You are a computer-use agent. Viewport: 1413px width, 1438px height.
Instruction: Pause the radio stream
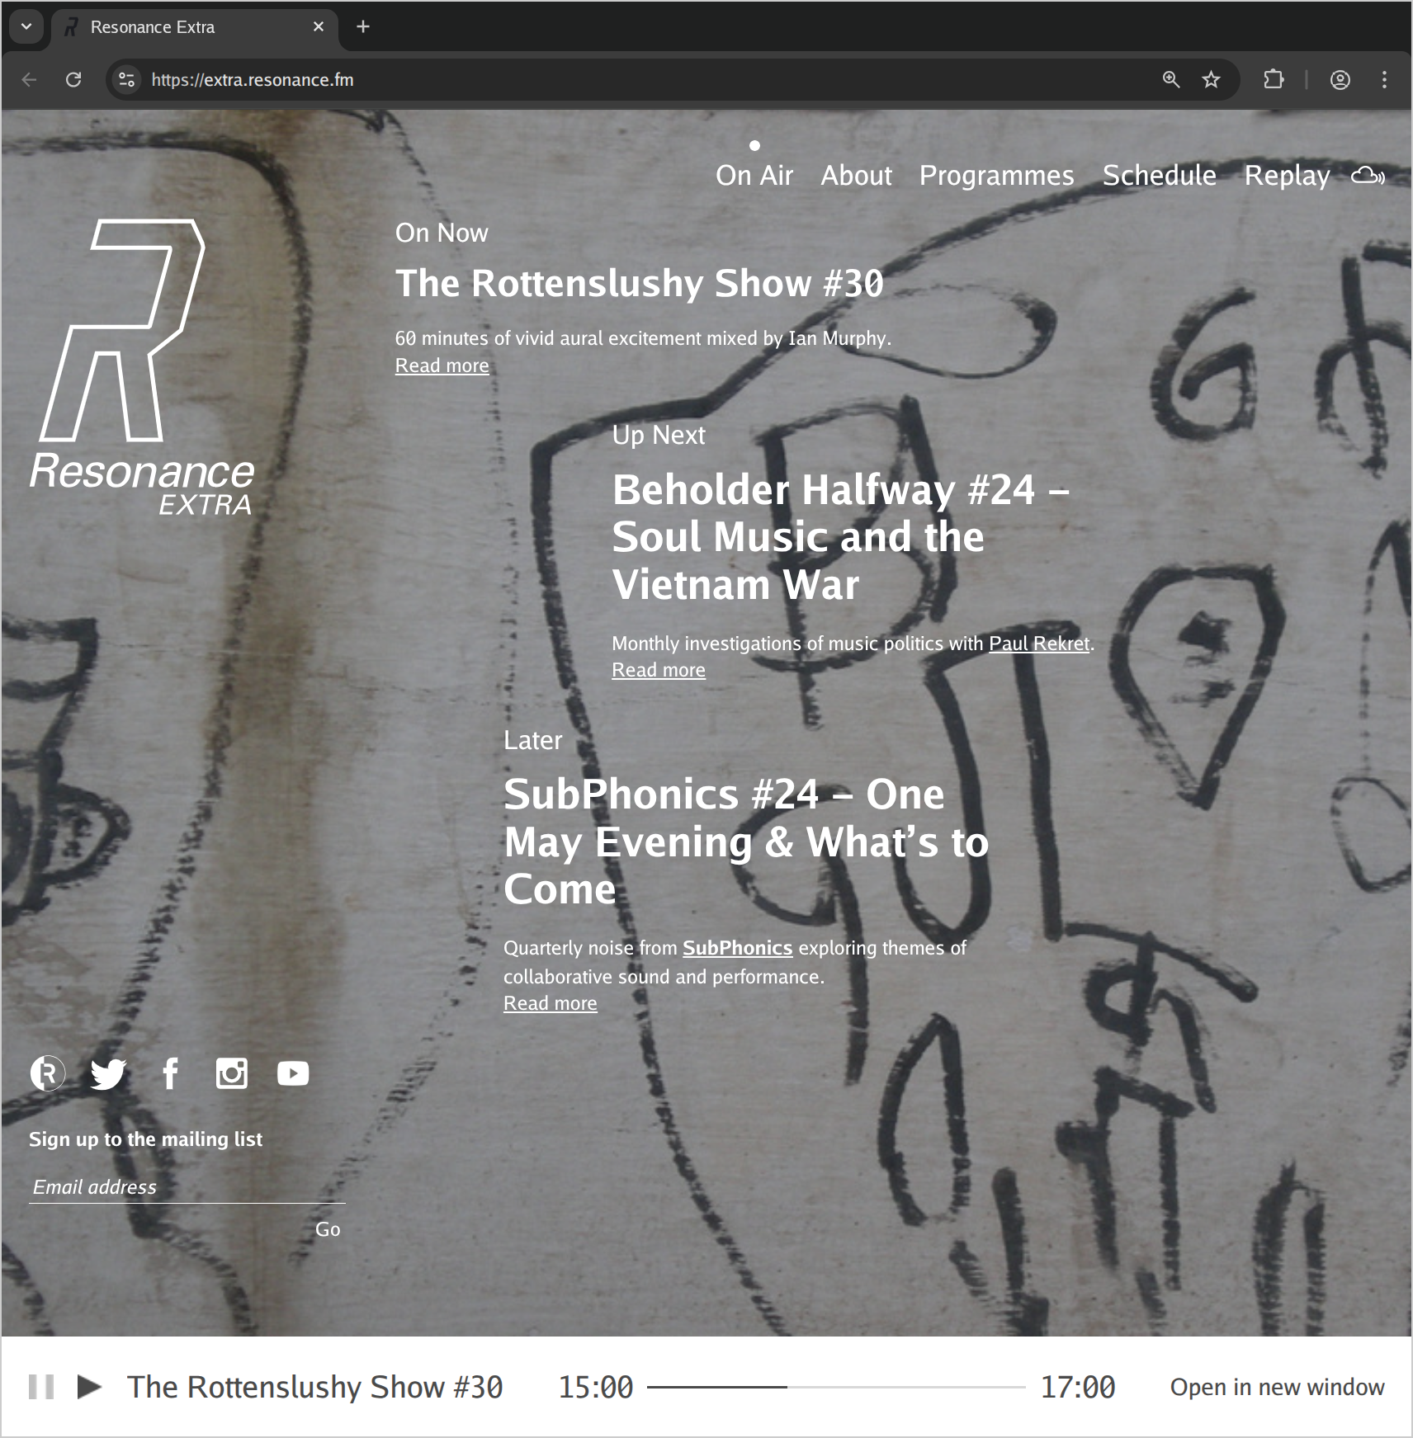[x=41, y=1387]
